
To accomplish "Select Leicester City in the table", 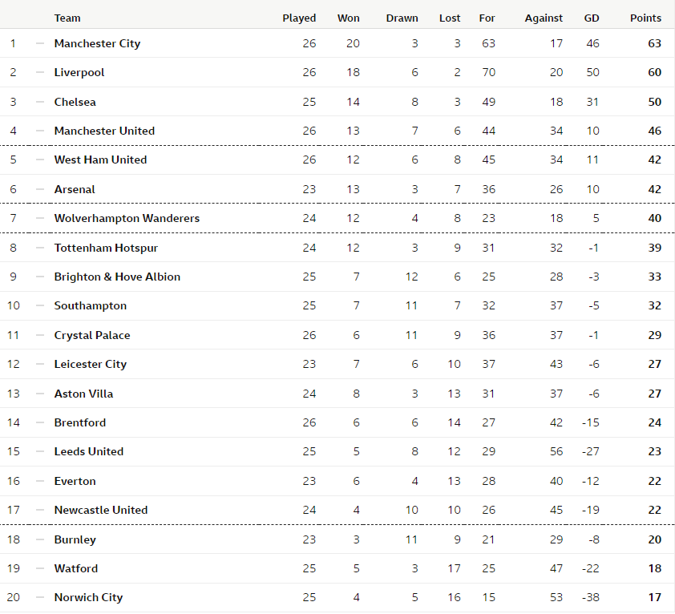I will 91,364.
